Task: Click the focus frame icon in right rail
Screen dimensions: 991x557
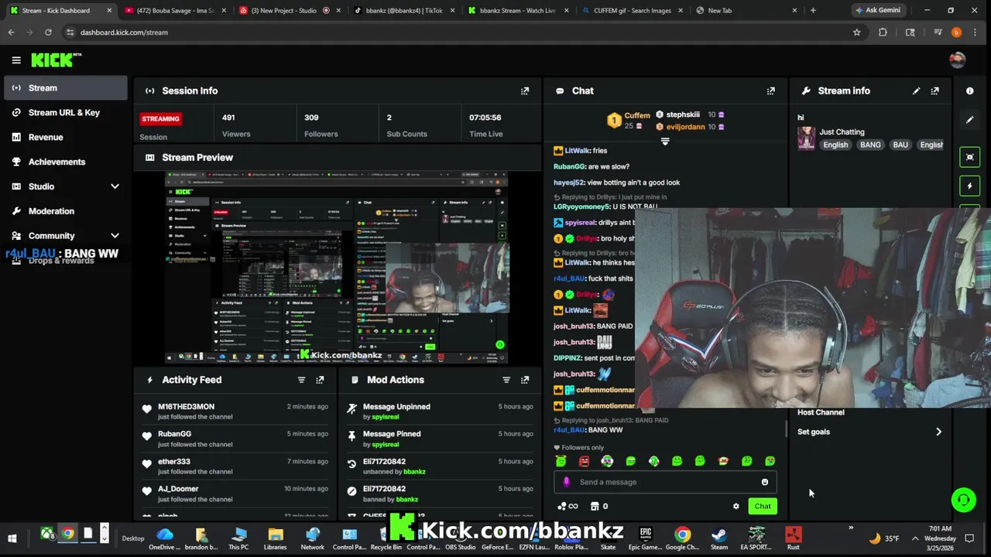Action: (969, 157)
